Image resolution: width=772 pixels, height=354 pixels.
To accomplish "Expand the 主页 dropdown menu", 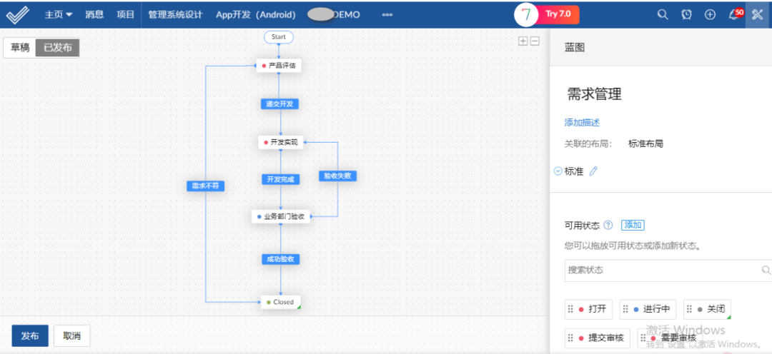I will click(x=59, y=15).
